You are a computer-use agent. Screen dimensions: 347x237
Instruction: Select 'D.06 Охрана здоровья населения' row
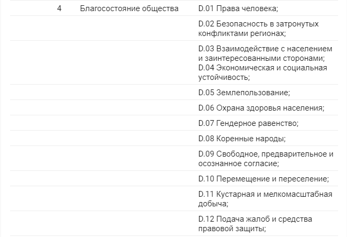pos(261,108)
